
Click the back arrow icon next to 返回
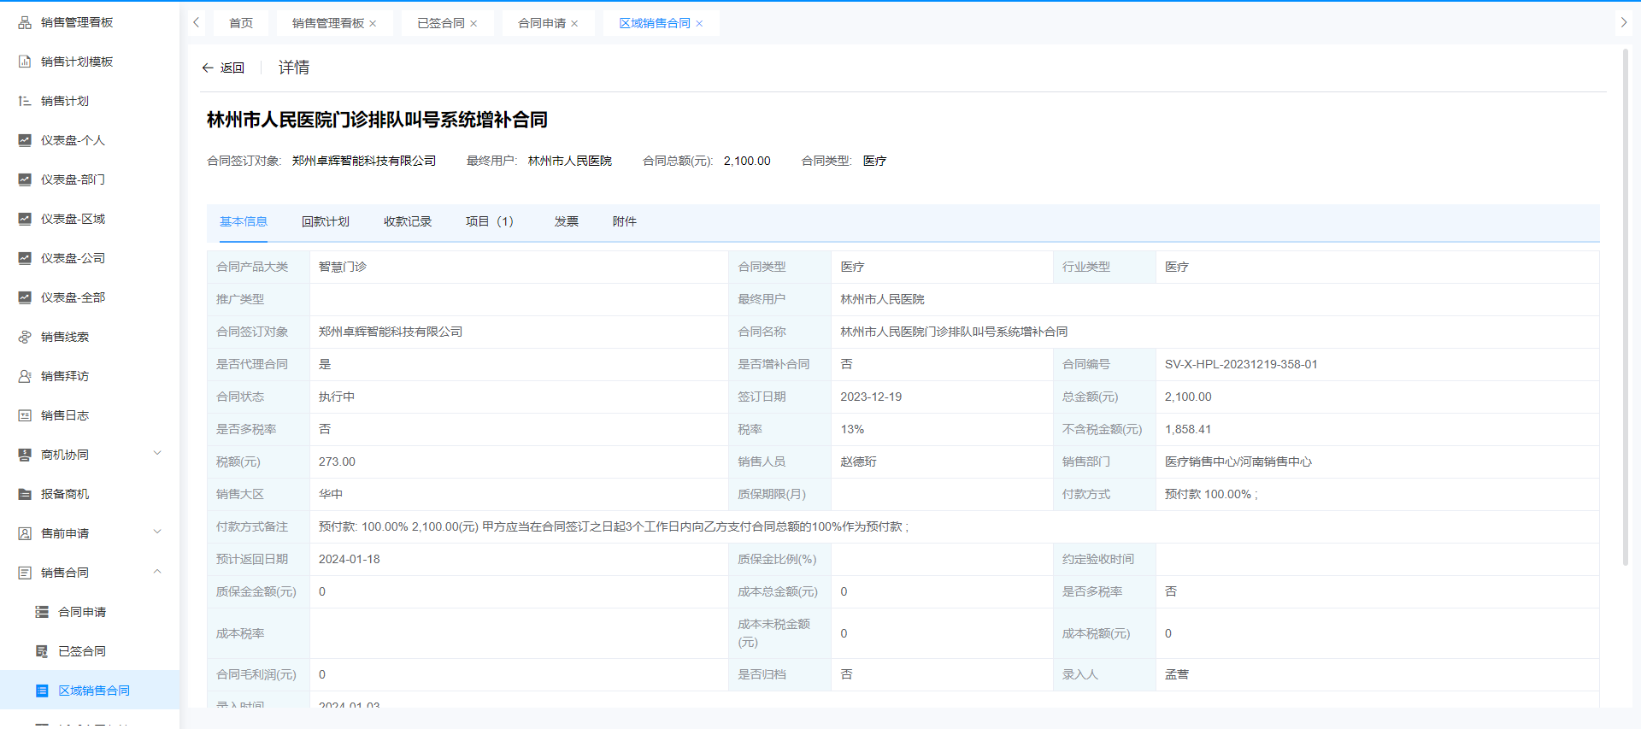pos(208,68)
